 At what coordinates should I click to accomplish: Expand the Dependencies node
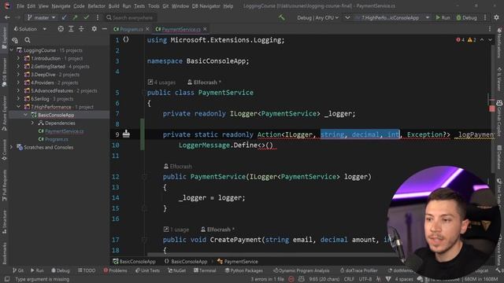coord(32,123)
